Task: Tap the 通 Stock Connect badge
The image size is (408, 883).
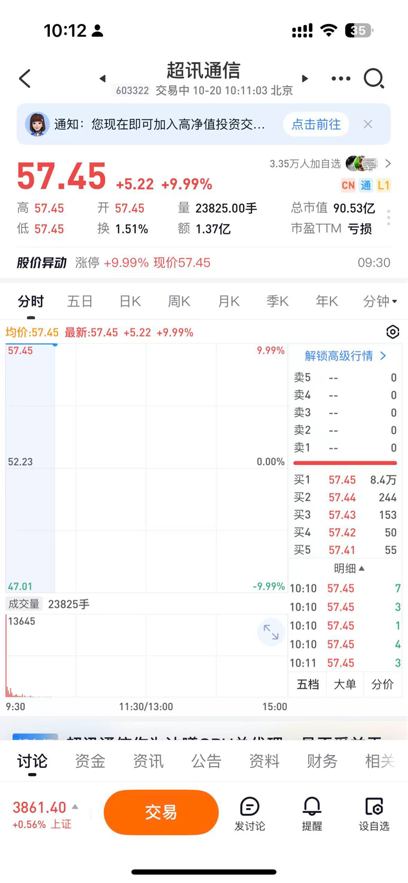Action: pyautogui.click(x=366, y=185)
